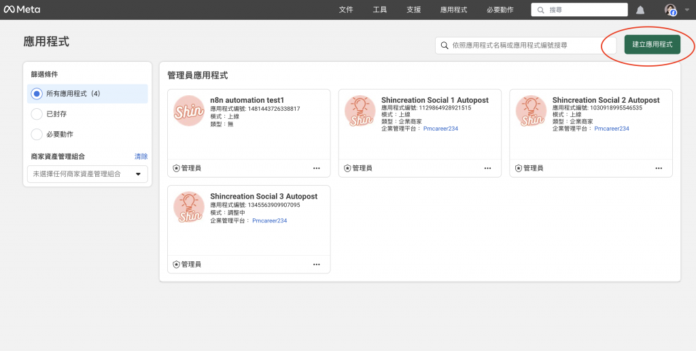696x351 pixels.
Task: Open more options for Shincreation Social 2 Autopost
Action: pos(659,169)
